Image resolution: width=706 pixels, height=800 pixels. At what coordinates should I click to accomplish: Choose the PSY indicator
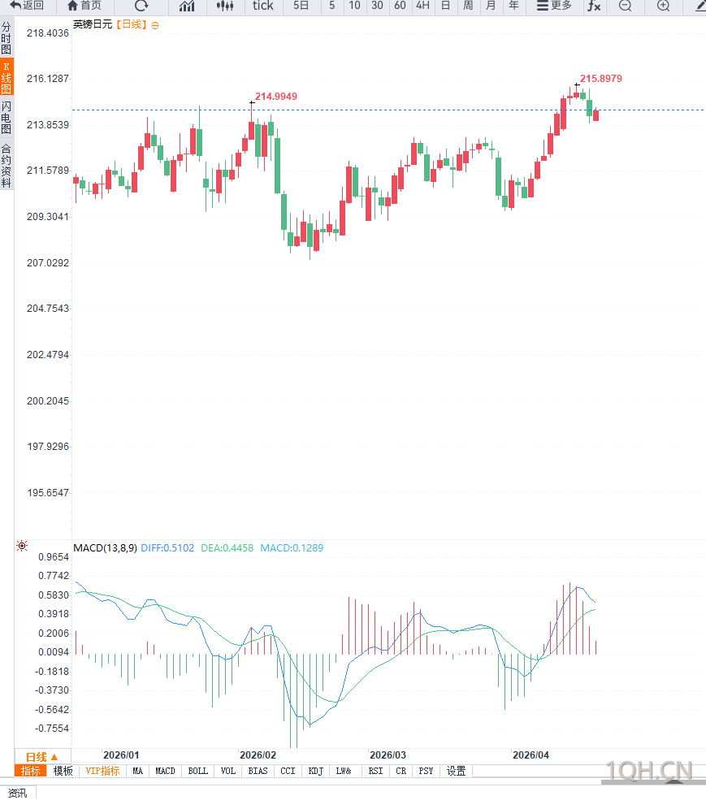pos(427,772)
